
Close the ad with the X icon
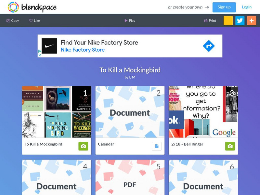pos(40,55)
